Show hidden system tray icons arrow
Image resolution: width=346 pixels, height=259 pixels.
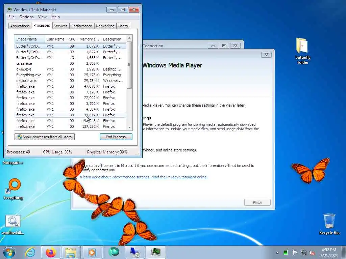[x=277, y=253]
